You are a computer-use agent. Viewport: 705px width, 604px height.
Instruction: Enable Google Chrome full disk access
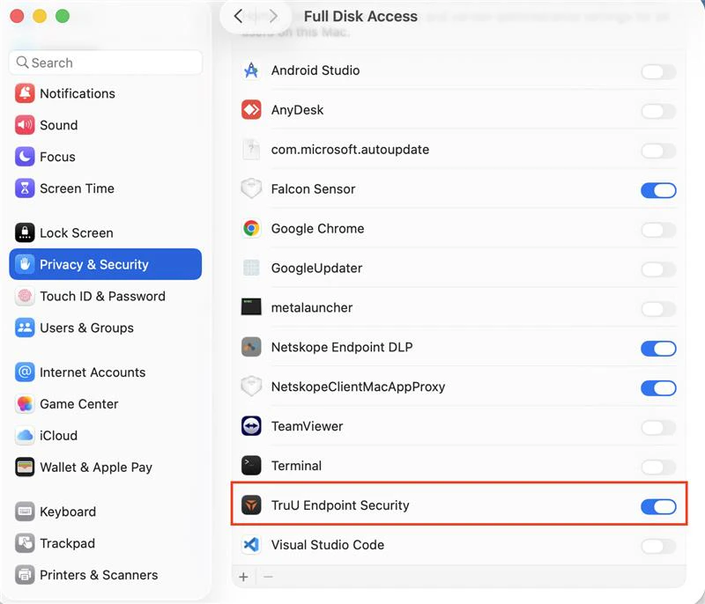click(x=658, y=230)
